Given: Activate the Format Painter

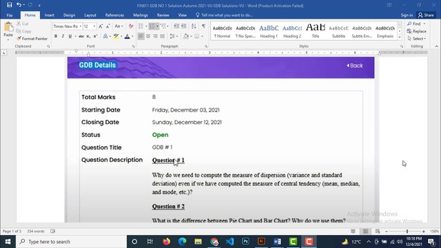Looking at the screenshot, I should coord(32,39).
